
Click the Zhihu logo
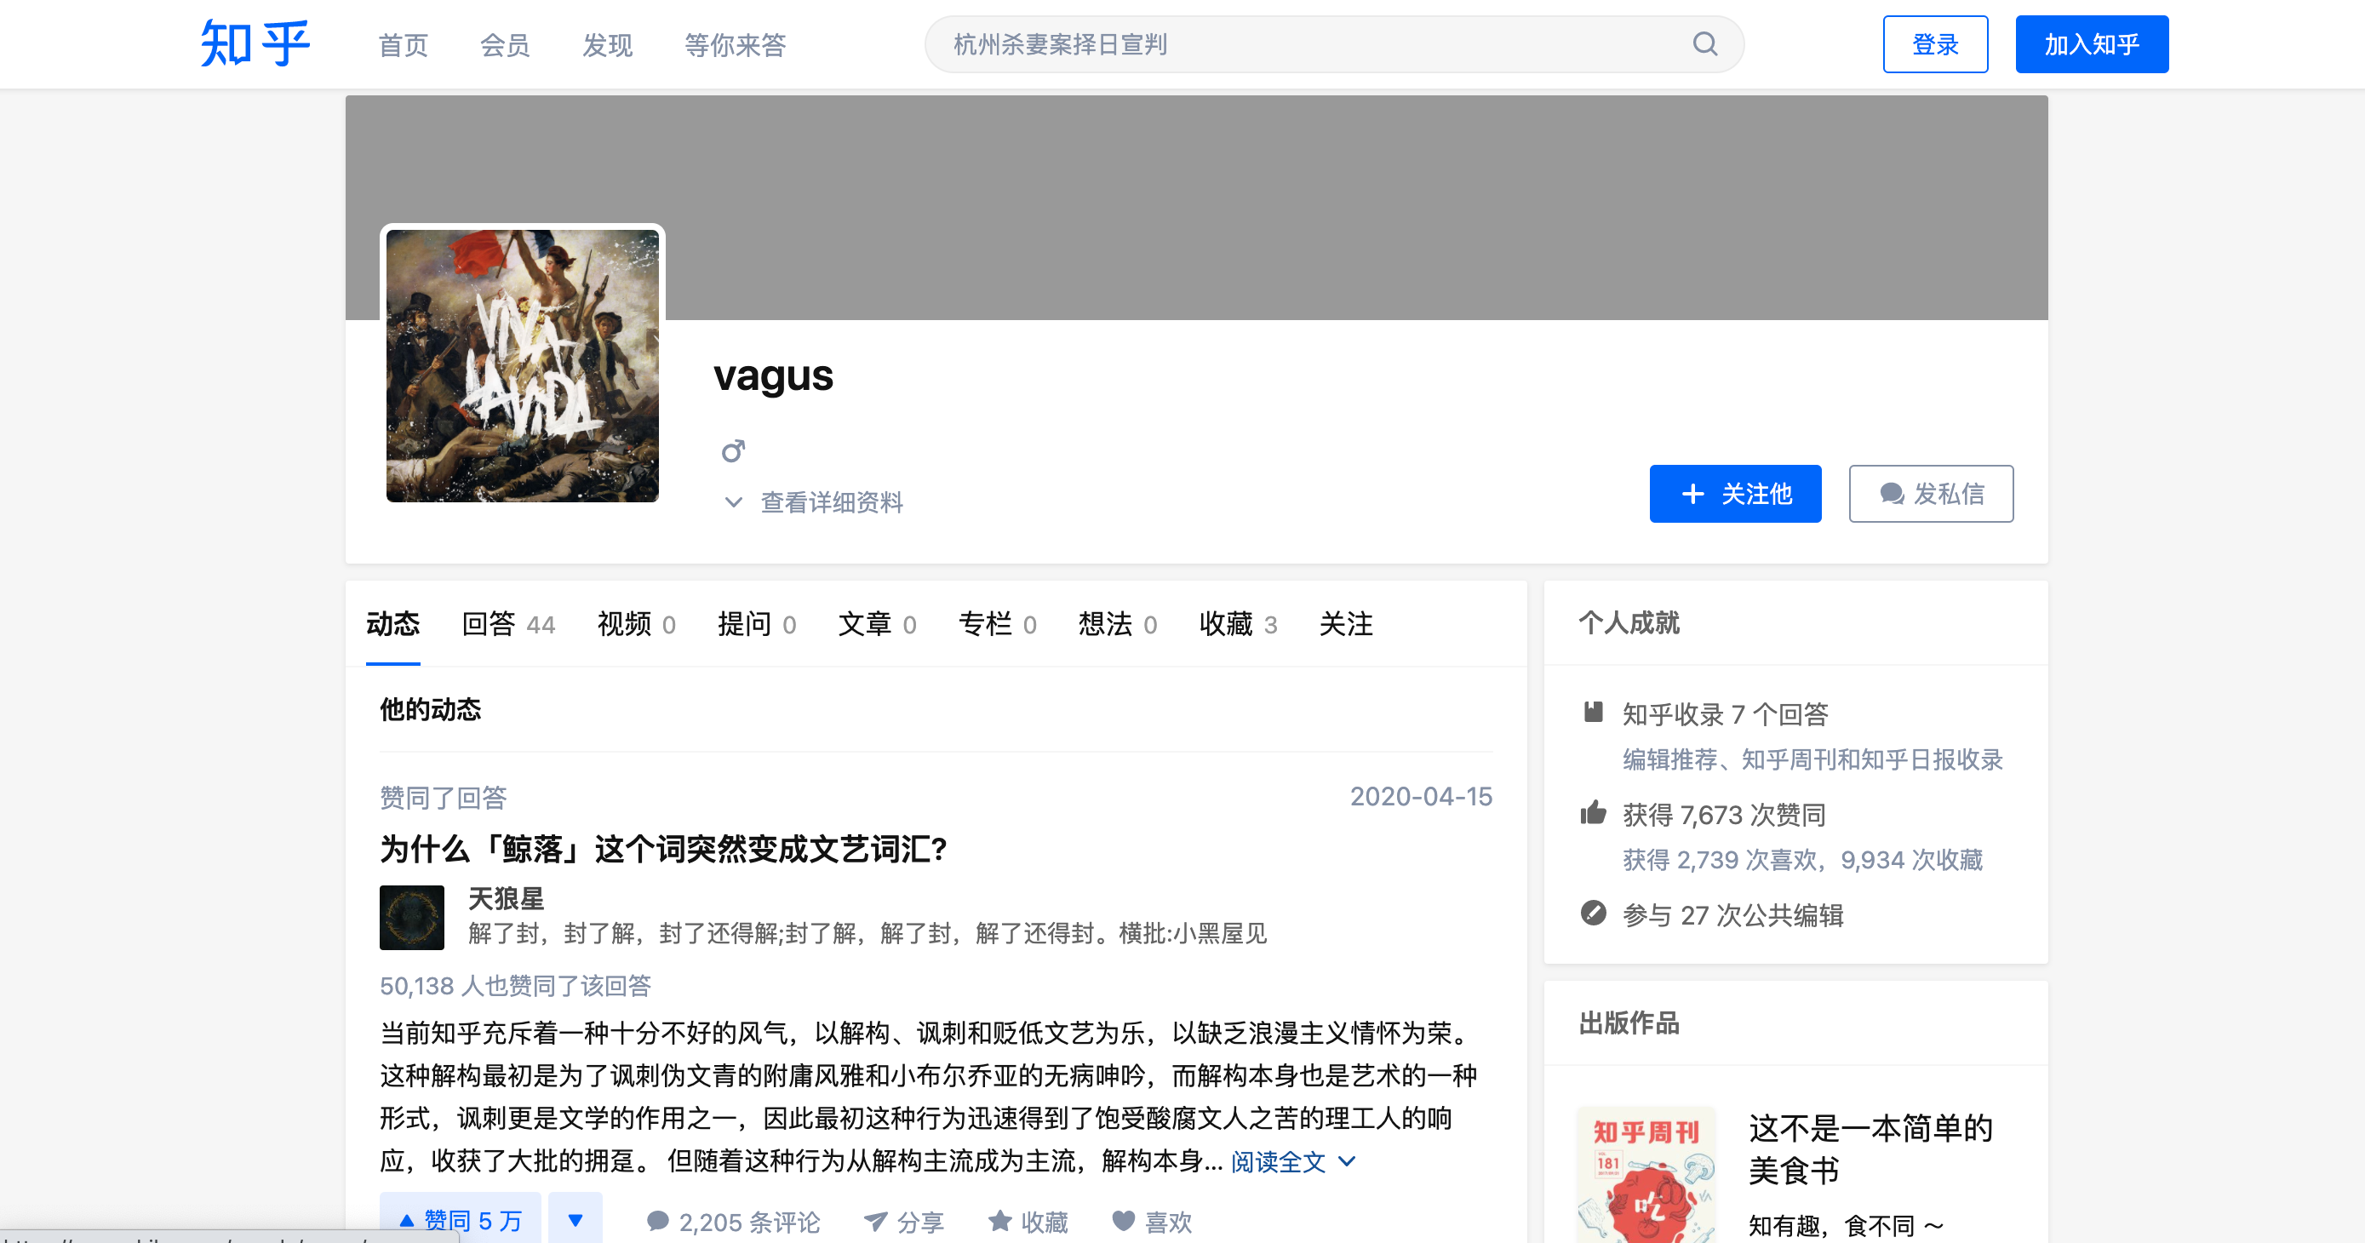tap(255, 43)
